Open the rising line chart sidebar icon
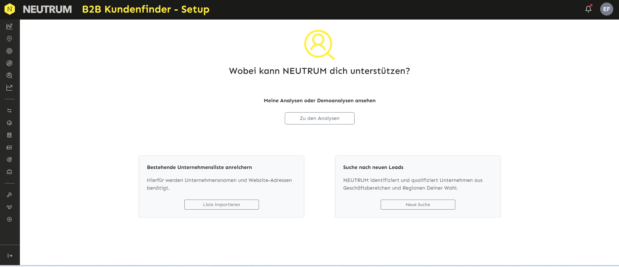The height and width of the screenshot is (267, 619). pos(9,88)
